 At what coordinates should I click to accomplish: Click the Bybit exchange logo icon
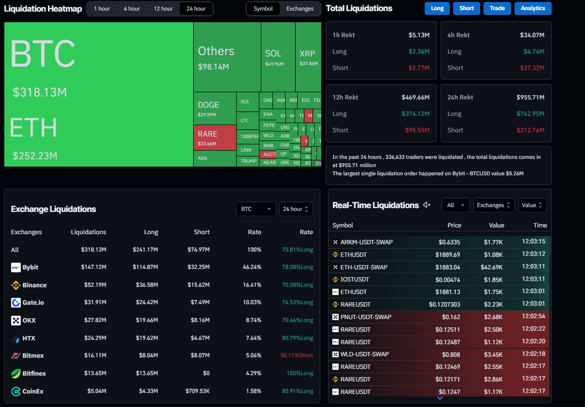pos(16,267)
